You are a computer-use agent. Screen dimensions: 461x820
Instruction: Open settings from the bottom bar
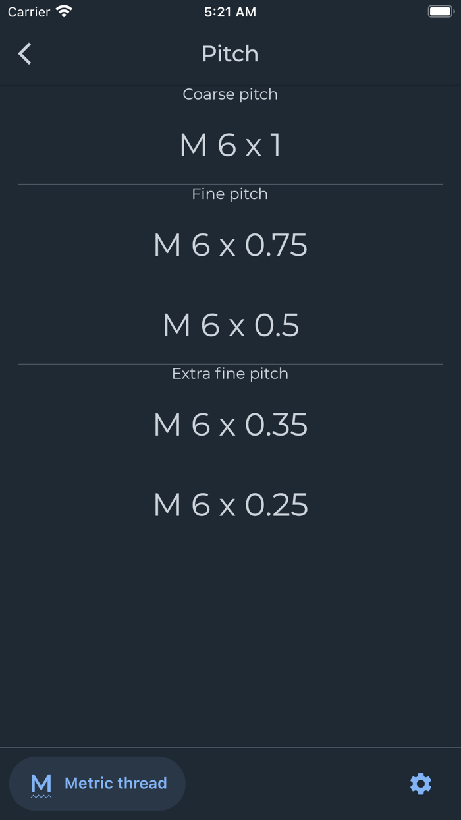[x=420, y=784]
